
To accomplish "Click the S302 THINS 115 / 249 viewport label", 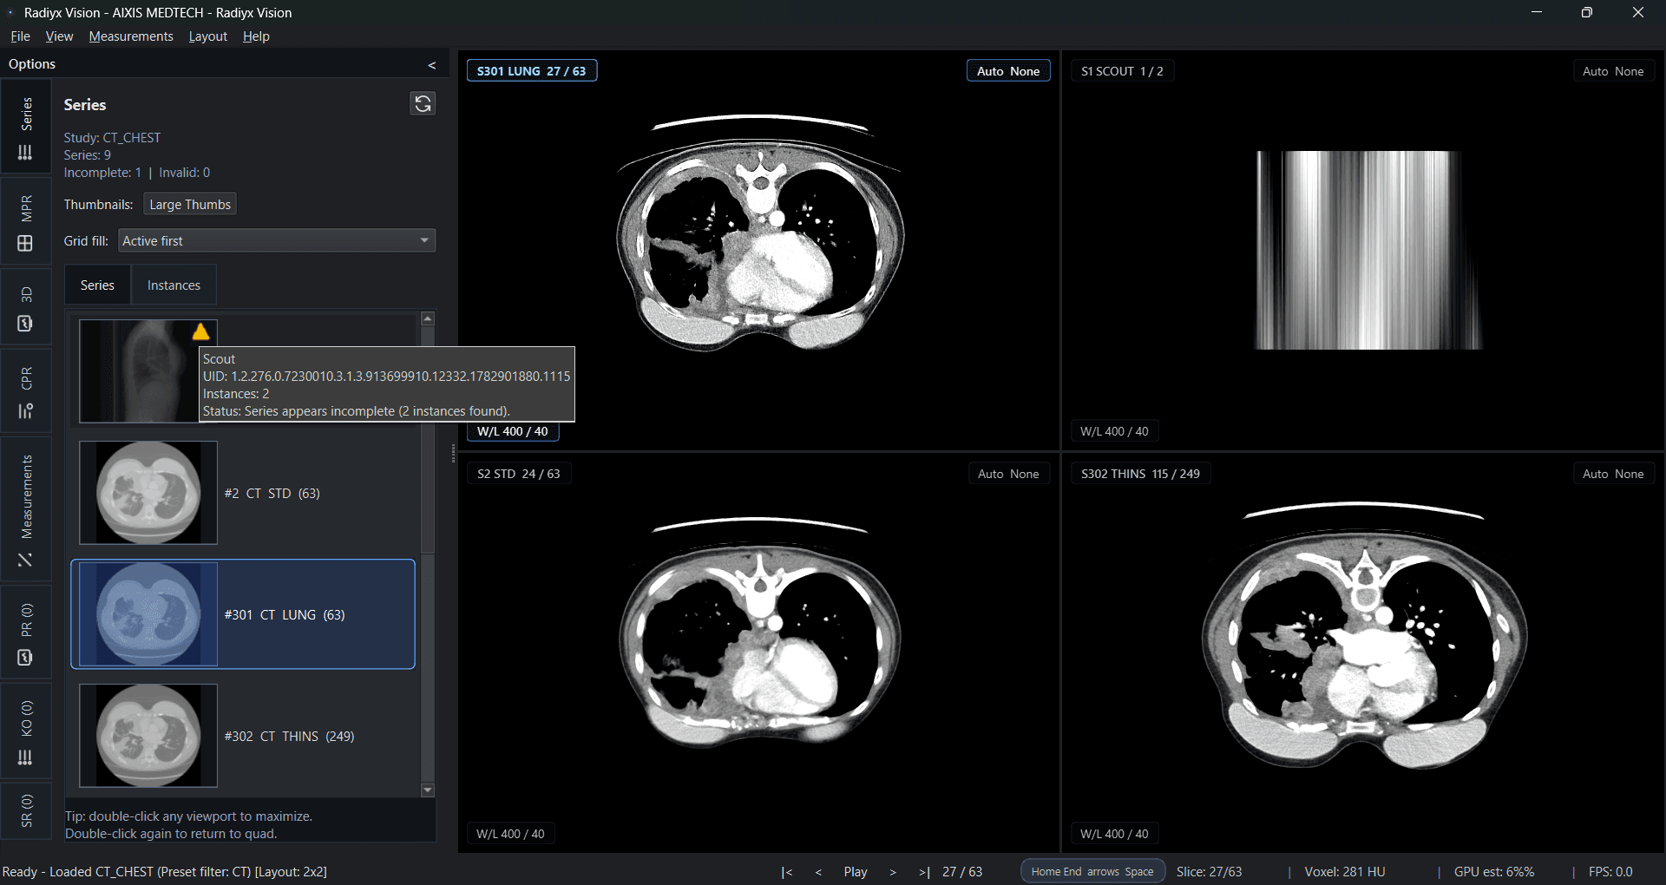I will pyautogui.click(x=1141, y=474).
